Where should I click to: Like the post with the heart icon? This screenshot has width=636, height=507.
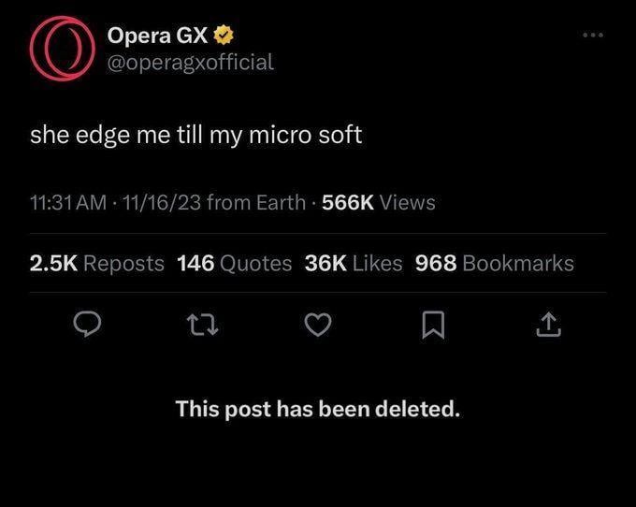click(x=318, y=325)
